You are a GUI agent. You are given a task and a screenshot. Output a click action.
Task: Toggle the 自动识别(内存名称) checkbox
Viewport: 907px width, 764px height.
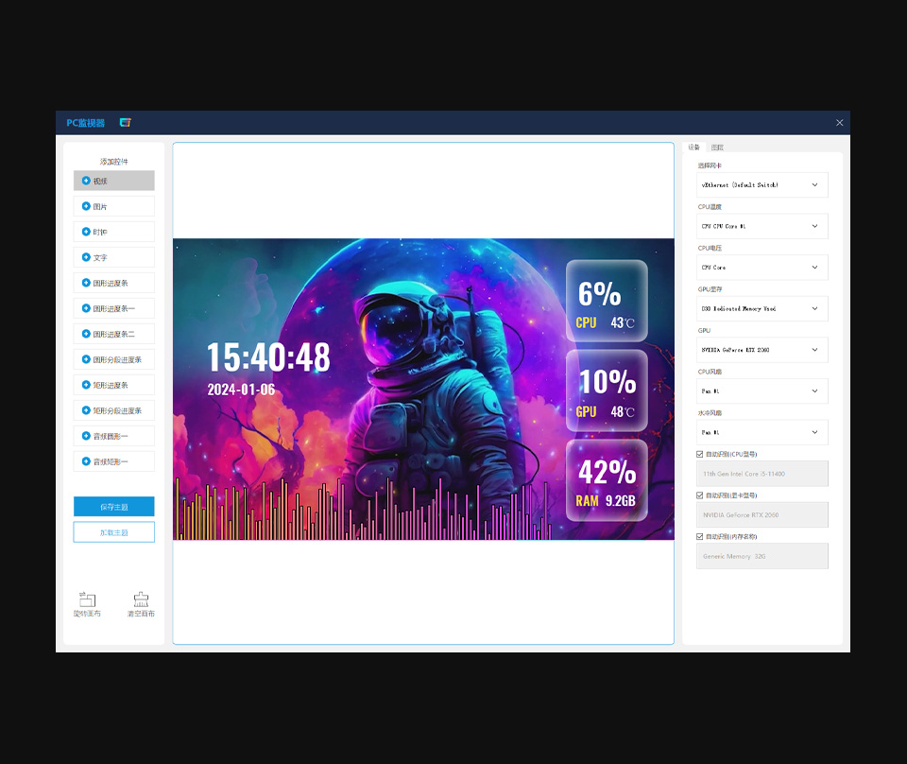pyautogui.click(x=699, y=536)
